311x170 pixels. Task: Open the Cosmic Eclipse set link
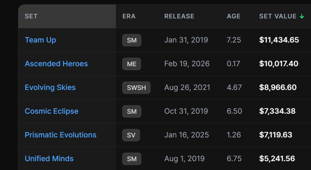52,111
